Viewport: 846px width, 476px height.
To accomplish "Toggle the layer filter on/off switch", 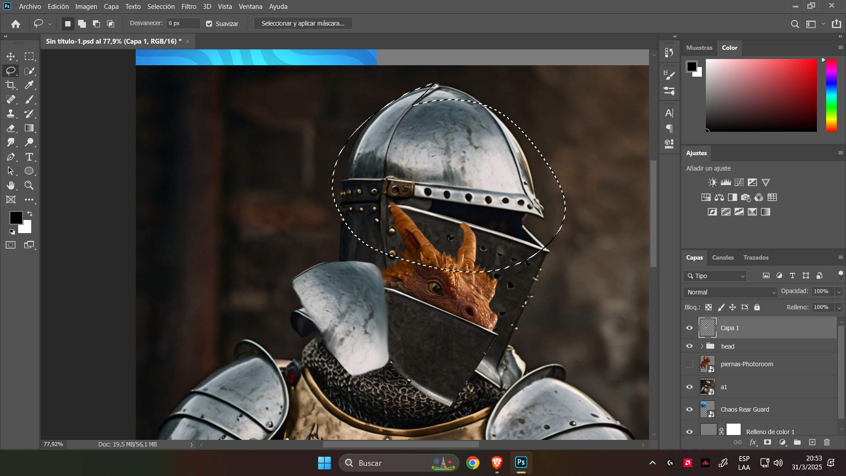I will (x=841, y=275).
